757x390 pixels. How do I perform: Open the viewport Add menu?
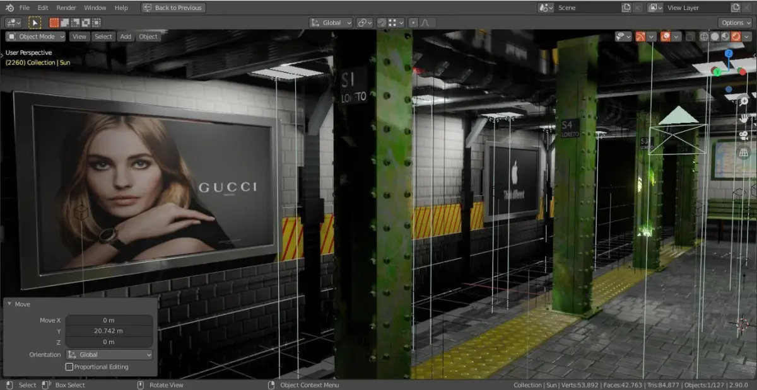coord(126,37)
